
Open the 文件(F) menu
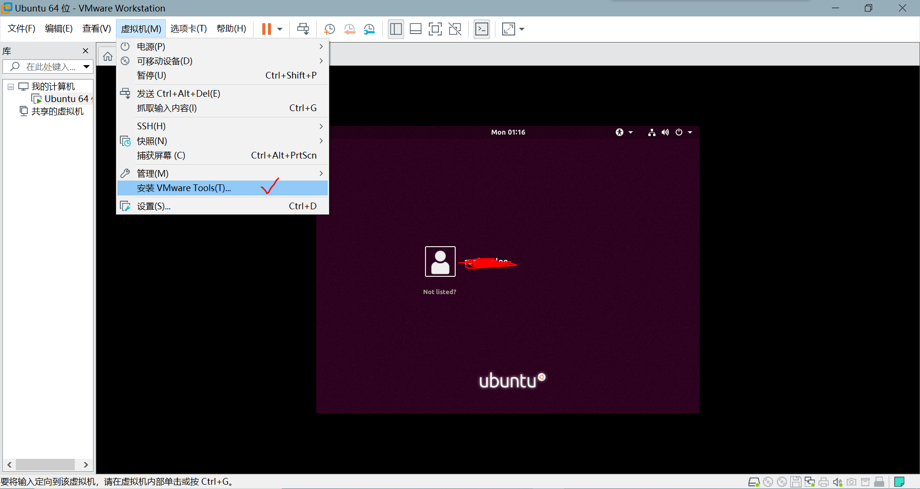[22, 29]
